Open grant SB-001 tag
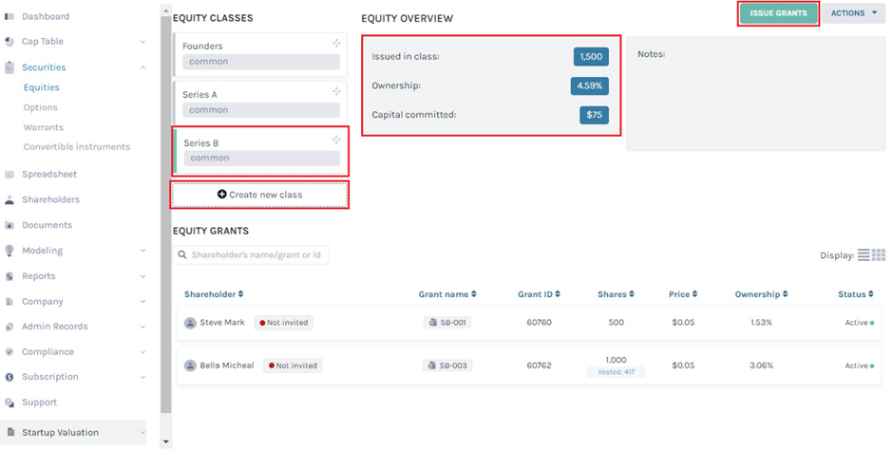This screenshot has height=450, width=893. click(447, 323)
